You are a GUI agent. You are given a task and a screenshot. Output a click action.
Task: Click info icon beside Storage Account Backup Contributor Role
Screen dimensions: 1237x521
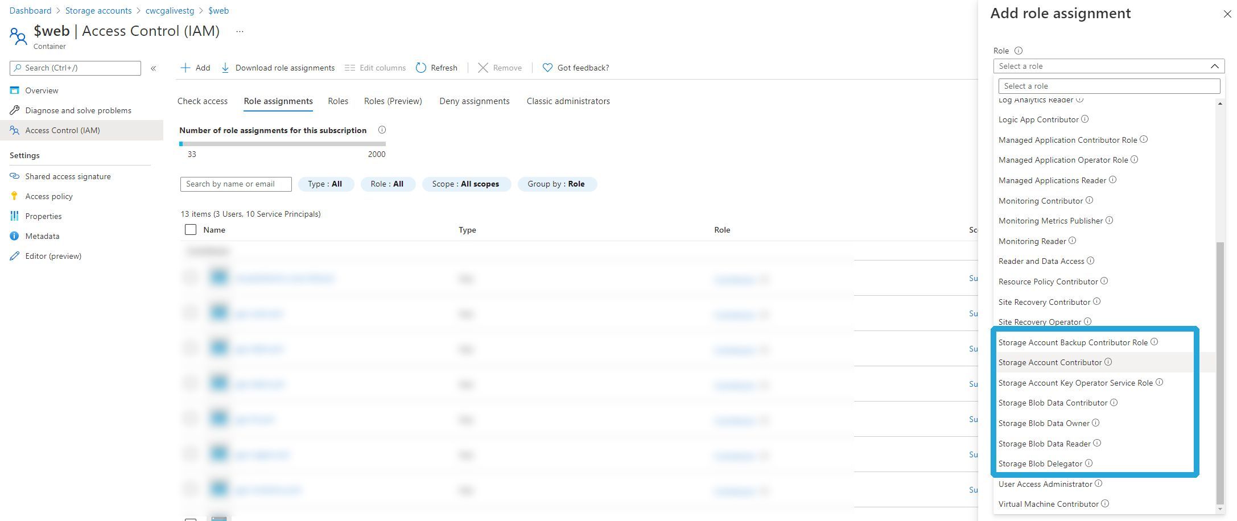click(1154, 342)
